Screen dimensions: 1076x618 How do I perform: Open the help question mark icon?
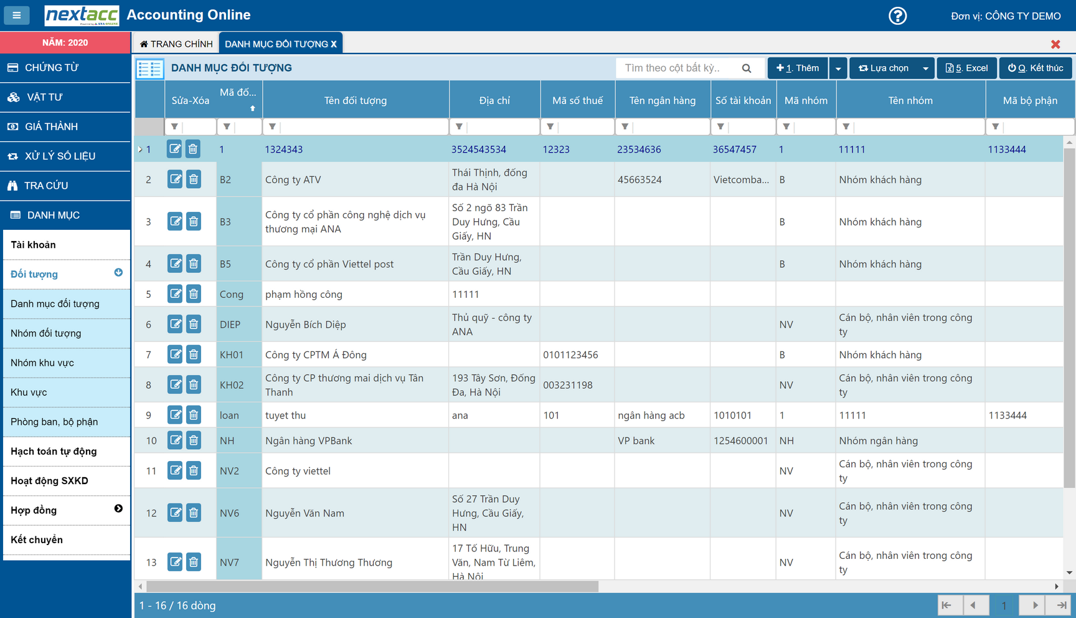[897, 16]
